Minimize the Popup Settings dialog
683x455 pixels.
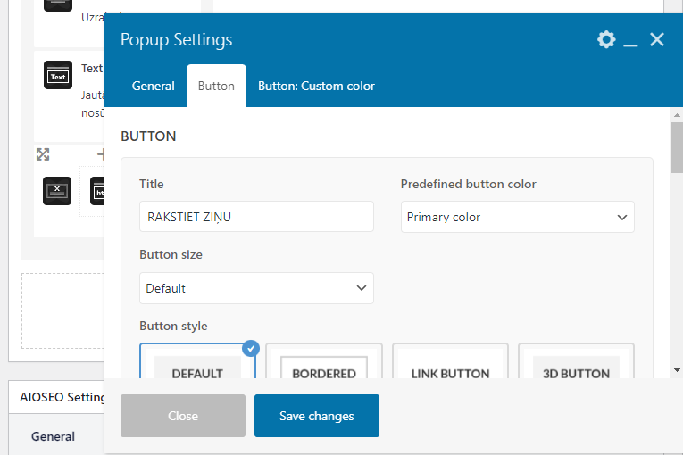click(631, 40)
